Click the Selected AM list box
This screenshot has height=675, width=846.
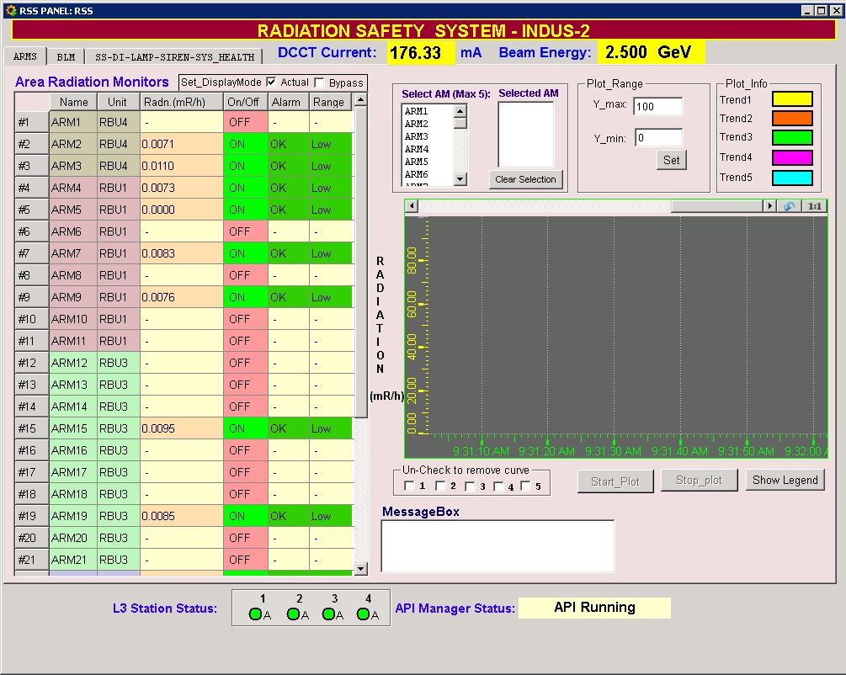click(526, 135)
